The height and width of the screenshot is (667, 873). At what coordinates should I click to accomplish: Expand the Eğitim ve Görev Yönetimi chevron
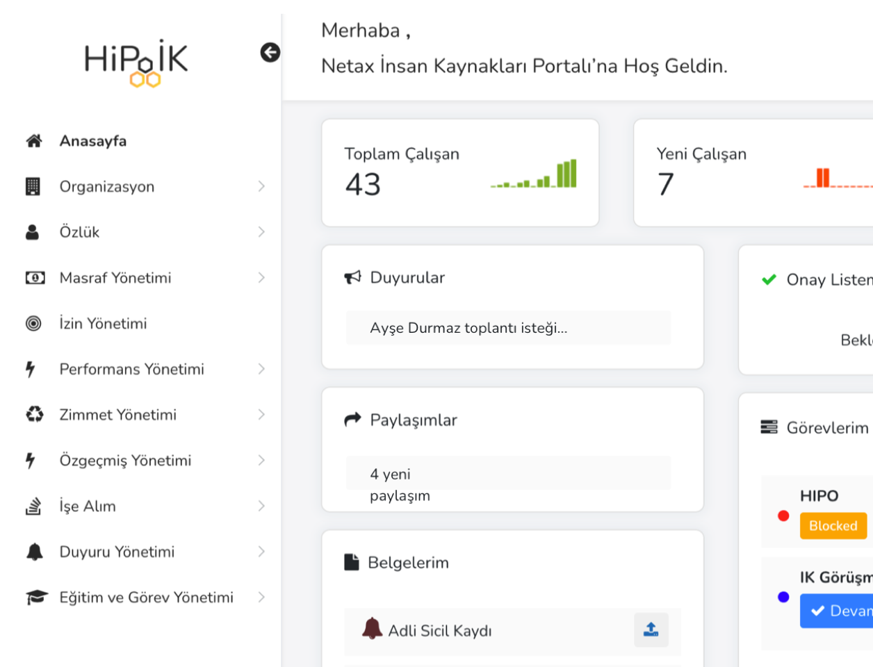click(261, 598)
